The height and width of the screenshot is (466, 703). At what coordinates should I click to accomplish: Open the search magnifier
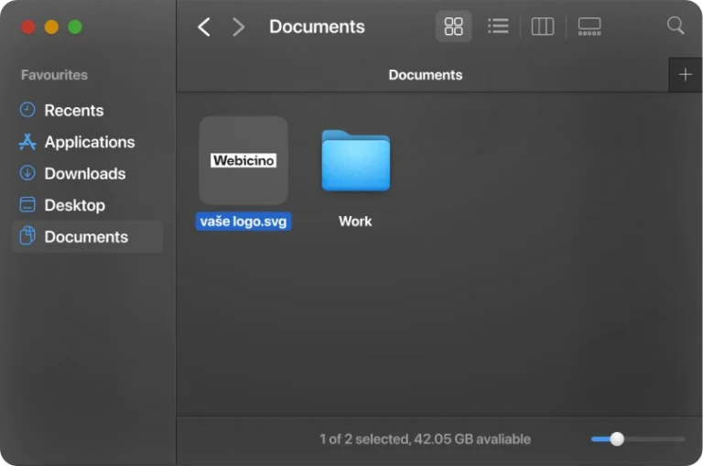676,26
